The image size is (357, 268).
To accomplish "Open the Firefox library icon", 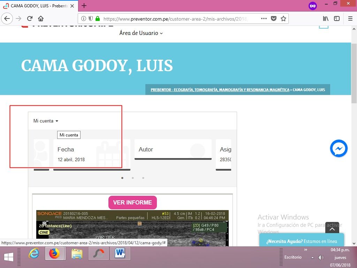I will pyautogui.click(x=326, y=18).
